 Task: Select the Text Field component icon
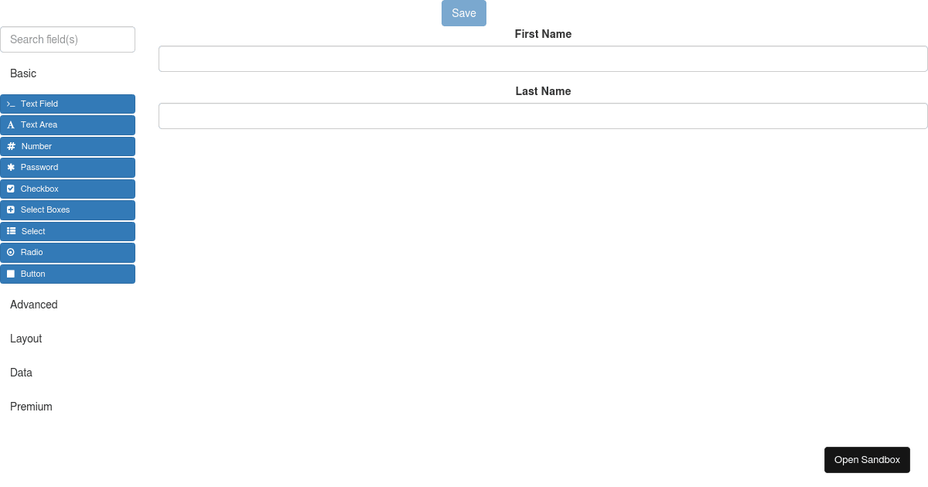coord(10,104)
